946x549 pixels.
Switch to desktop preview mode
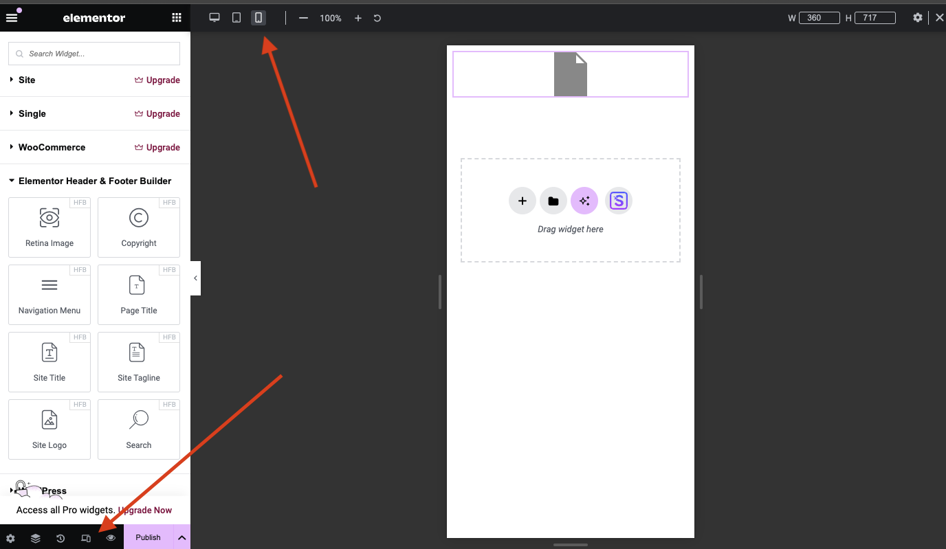[214, 18]
